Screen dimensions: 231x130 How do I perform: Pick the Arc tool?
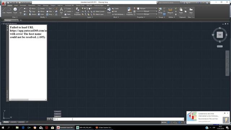[x=21, y=10]
